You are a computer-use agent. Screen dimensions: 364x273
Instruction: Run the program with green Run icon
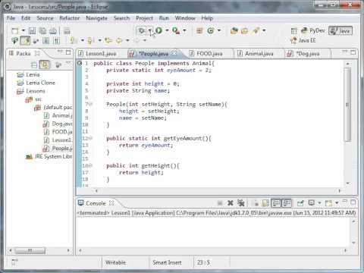[x=158, y=30]
